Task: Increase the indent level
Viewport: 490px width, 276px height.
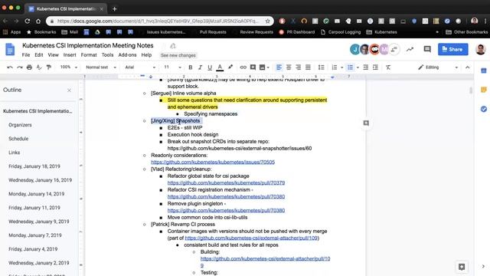Action: [x=375, y=67]
